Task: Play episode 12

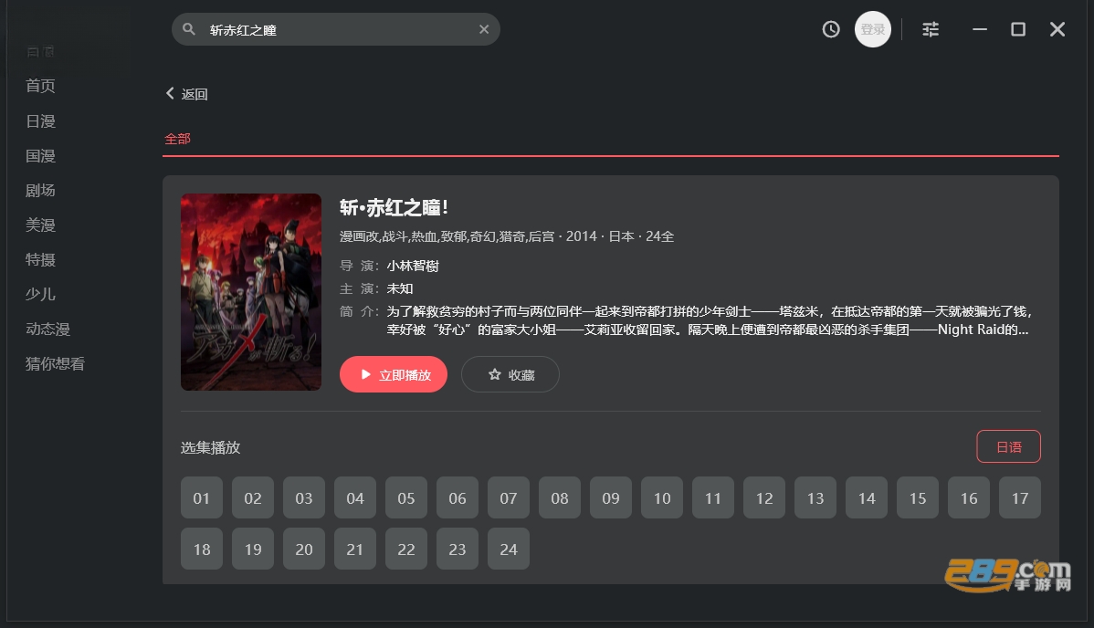Action: click(764, 498)
